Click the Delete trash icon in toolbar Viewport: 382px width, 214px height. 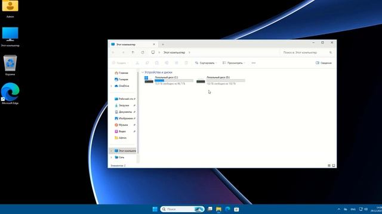pyautogui.click(x=186, y=63)
